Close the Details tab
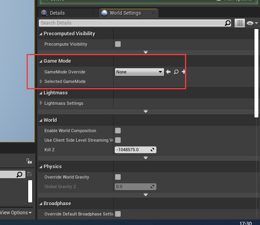Viewport: 260px width, 225px height. click(93, 13)
